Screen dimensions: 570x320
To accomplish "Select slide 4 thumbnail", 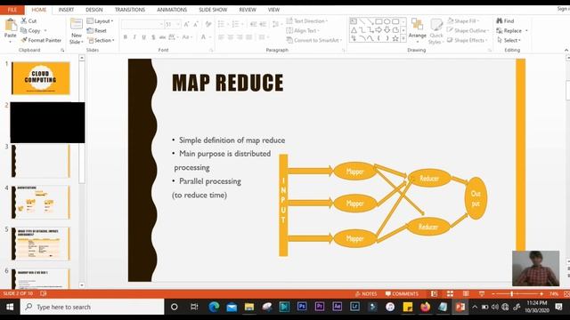I will tap(40, 203).
